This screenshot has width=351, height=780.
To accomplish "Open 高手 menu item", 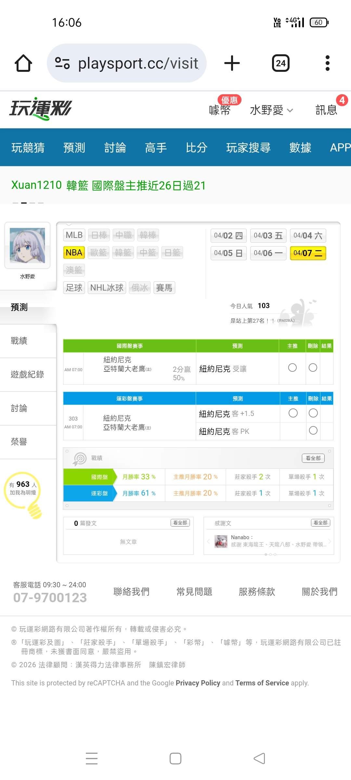I will (x=156, y=148).
